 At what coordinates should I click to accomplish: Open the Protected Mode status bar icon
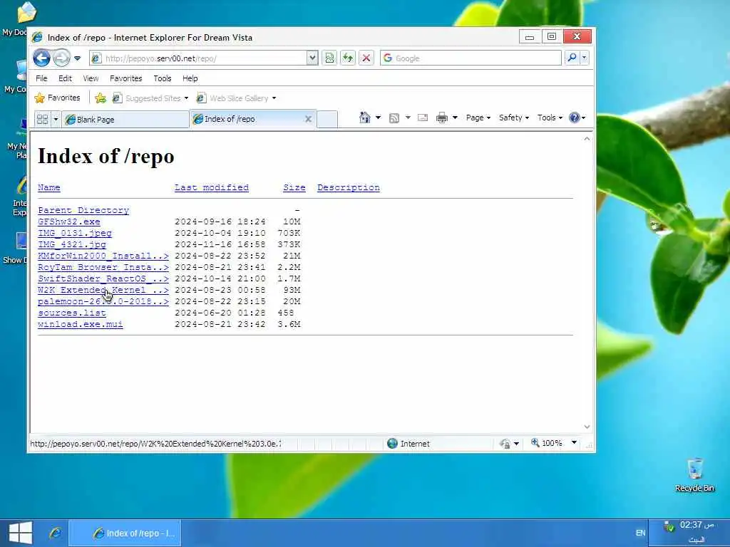[x=505, y=444]
